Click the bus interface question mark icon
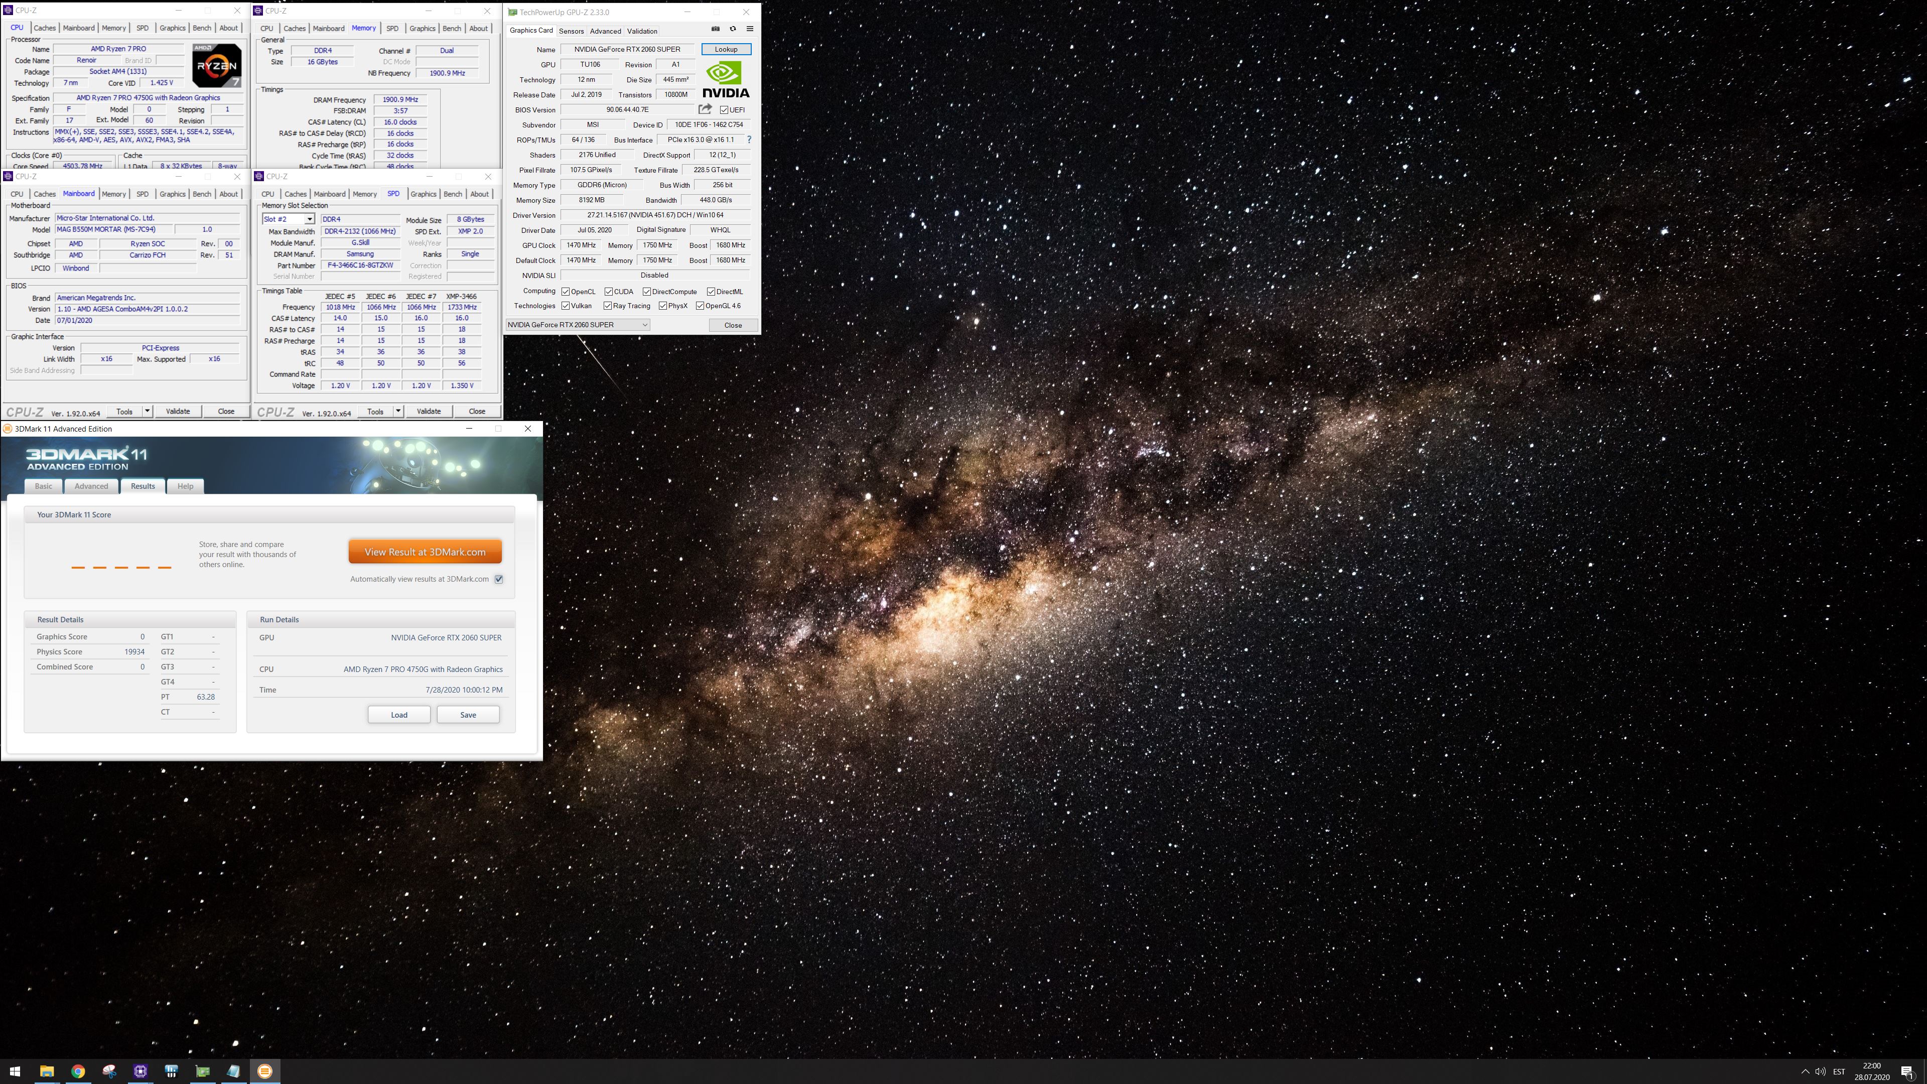Image resolution: width=1927 pixels, height=1084 pixels. (749, 140)
